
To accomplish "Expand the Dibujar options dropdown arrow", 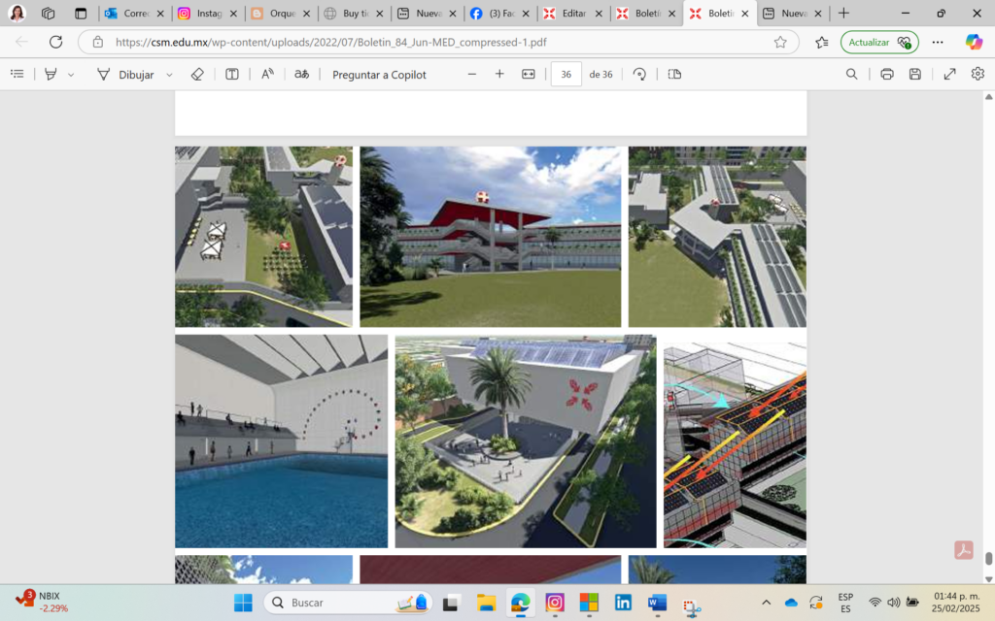I will (169, 75).
